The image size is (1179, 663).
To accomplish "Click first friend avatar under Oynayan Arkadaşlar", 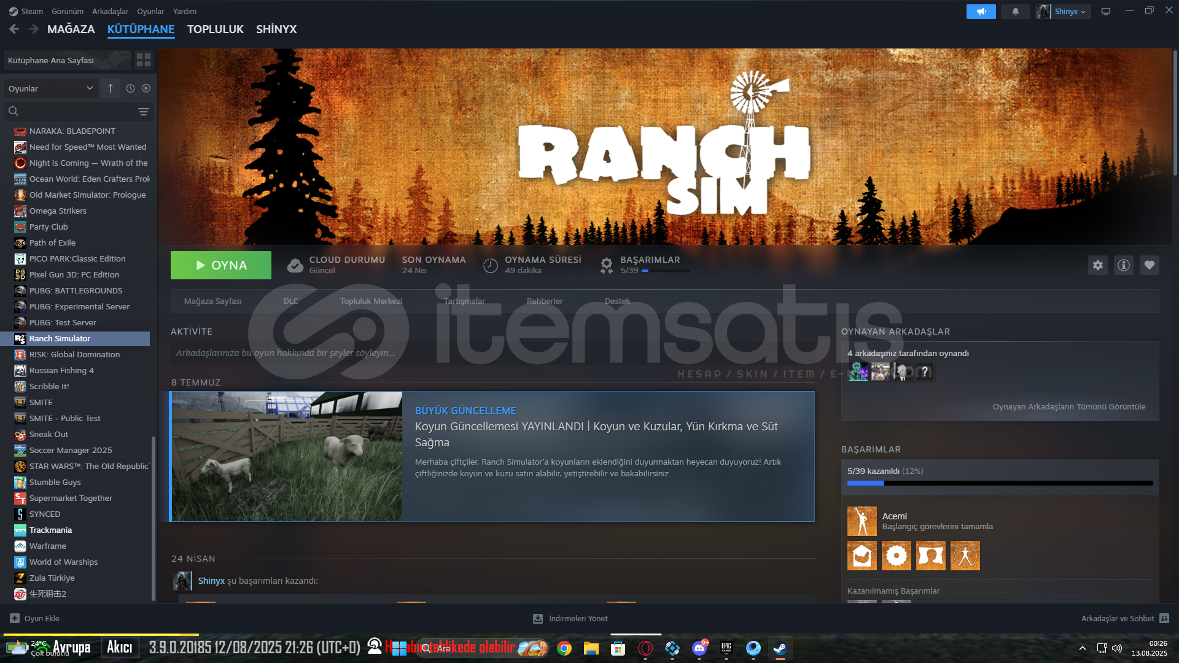I will 858,371.
